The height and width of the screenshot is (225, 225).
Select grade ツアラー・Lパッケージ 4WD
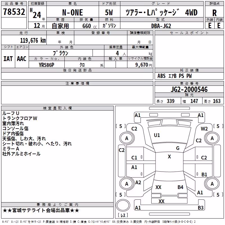pyautogui.click(x=161, y=12)
